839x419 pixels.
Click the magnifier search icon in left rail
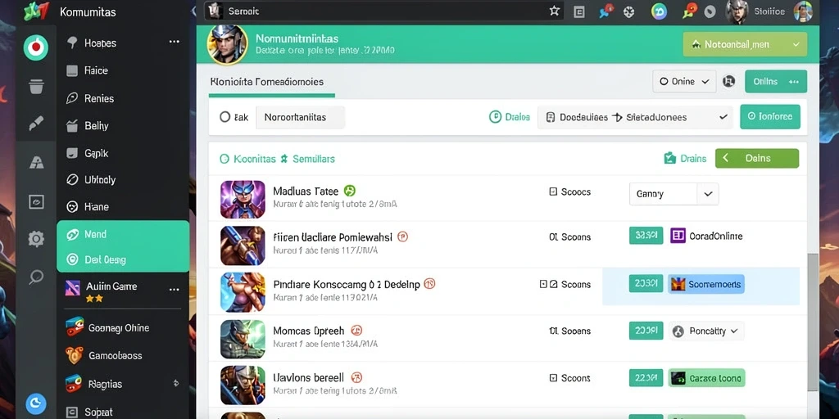(x=36, y=277)
